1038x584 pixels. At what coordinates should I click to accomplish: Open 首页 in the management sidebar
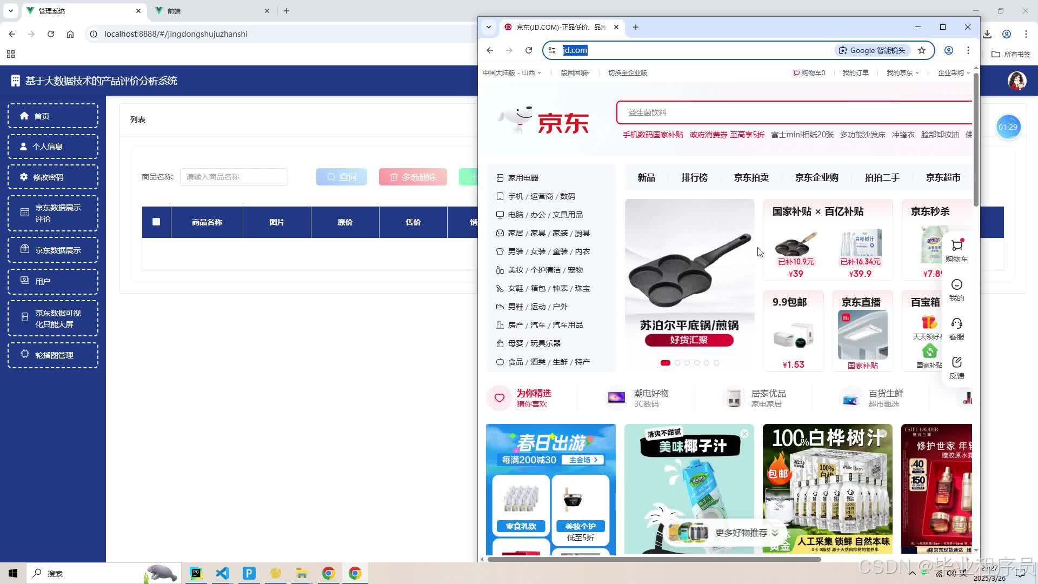click(53, 116)
